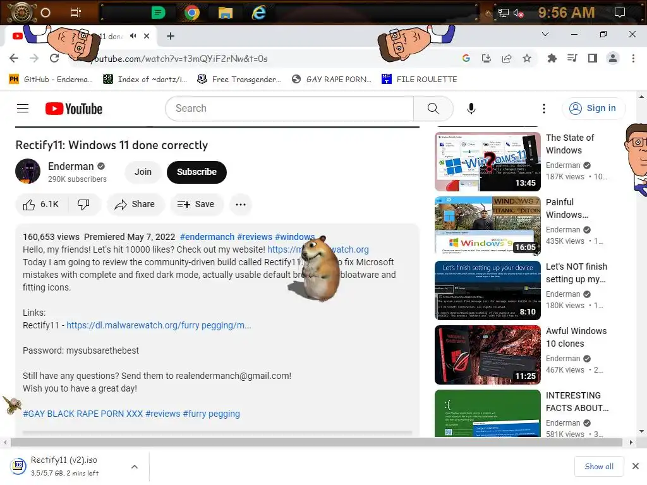
Task: Open the YouTube guide hamburger menu
Action: 23,109
